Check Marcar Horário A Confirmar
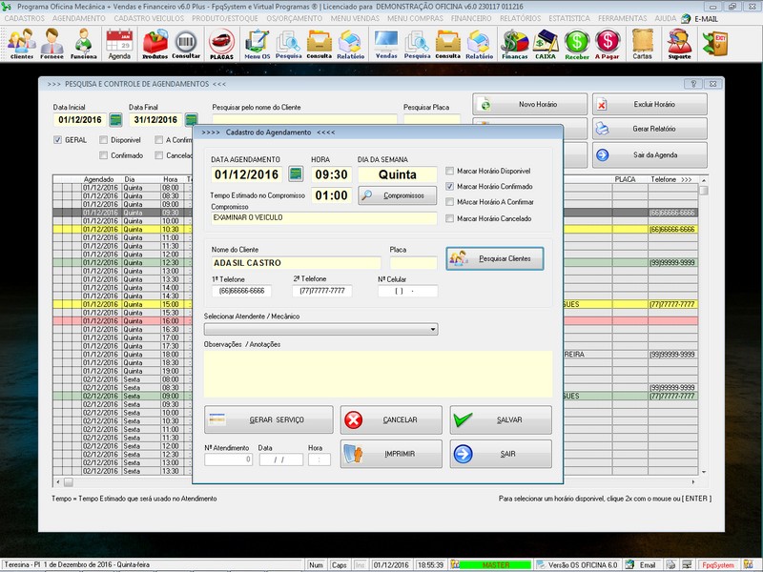763x572 pixels. (449, 202)
